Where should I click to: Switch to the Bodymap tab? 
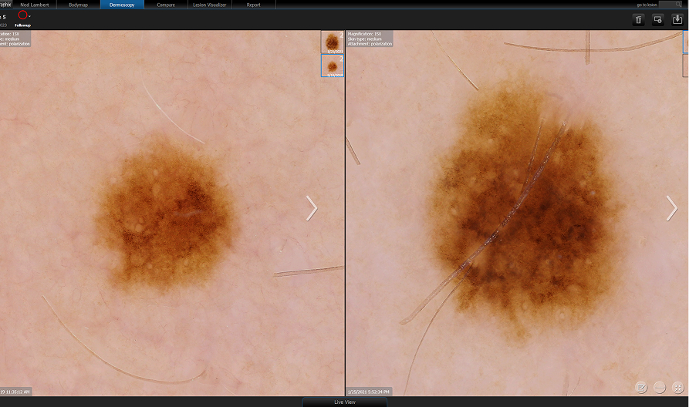coord(78,5)
